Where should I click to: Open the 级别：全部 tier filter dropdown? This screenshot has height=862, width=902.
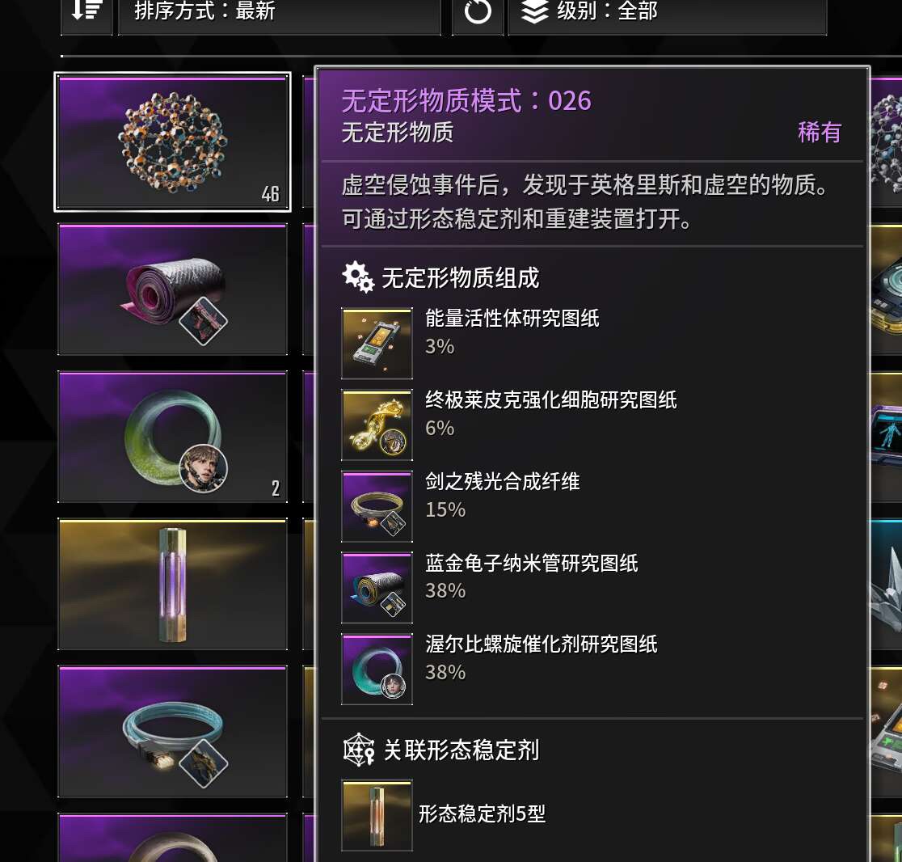click(668, 11)
